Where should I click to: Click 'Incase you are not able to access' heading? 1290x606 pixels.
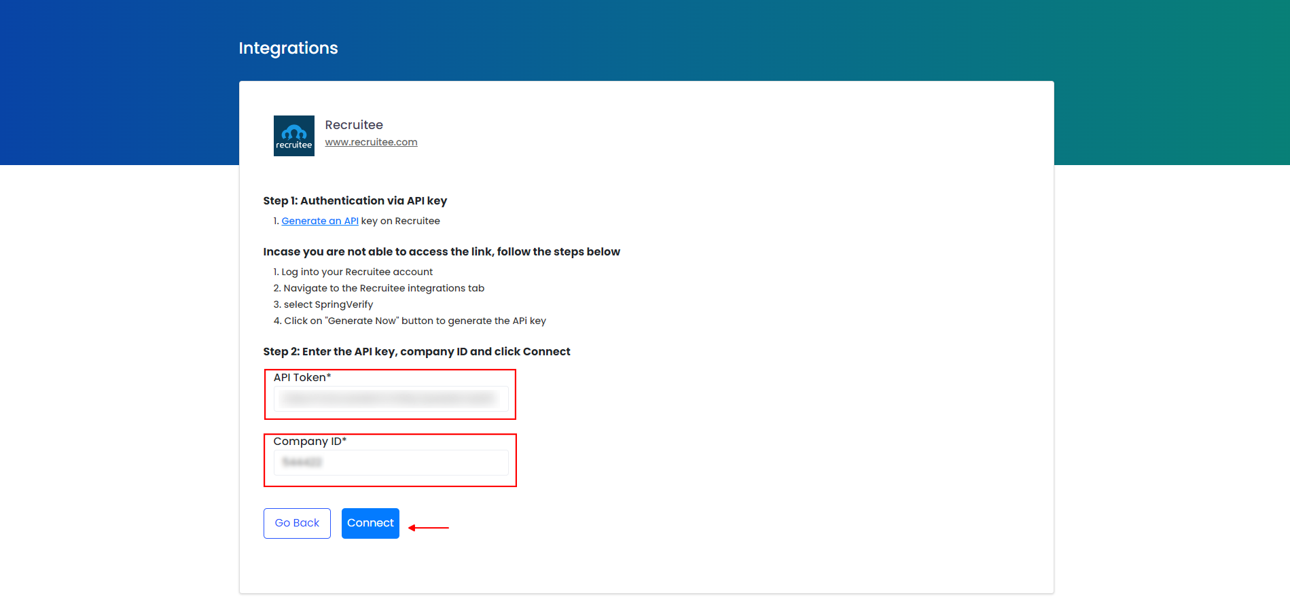pyautogui.click(x=442, y=252)
